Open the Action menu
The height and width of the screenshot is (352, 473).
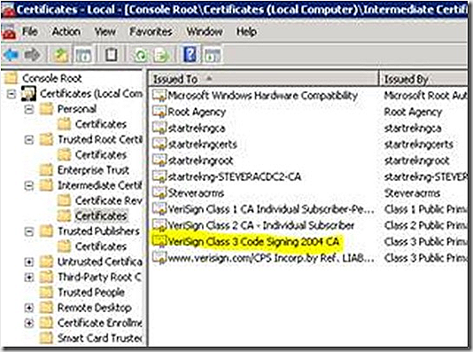tap(66, 32)
